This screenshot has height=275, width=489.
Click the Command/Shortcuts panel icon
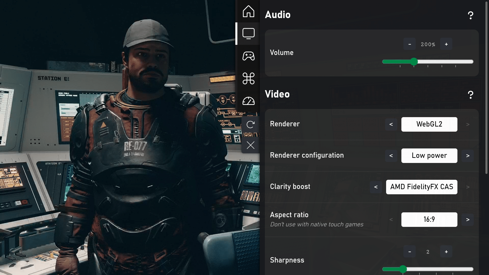[249, 78]
